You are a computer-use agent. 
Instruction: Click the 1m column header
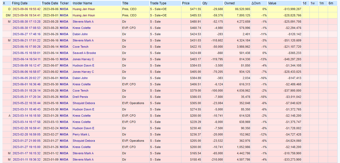coord(322,3)
